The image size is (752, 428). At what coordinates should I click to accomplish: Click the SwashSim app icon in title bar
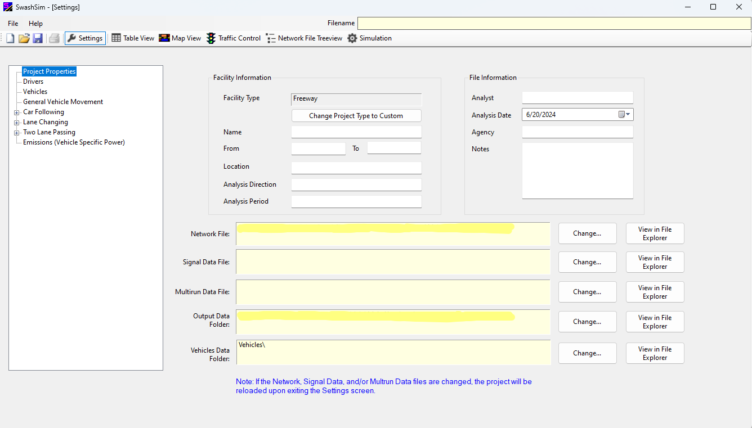tap(8, 7)
